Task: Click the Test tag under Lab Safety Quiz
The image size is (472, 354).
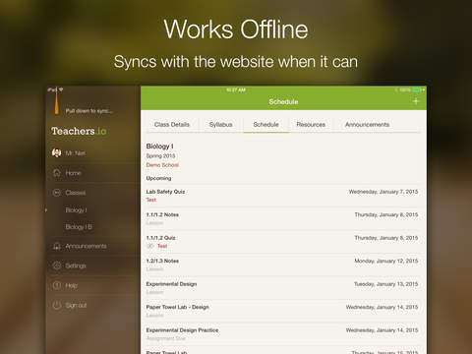Action: pos(151,200)
